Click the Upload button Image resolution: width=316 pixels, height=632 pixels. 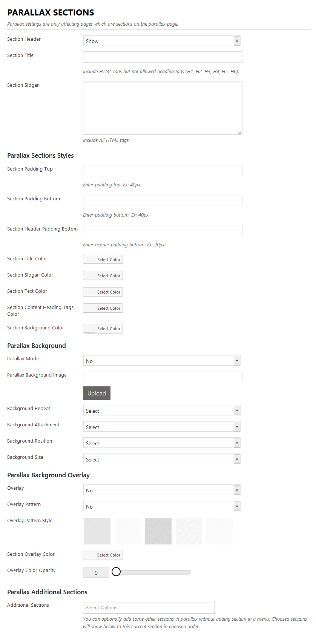click(97, 393)
